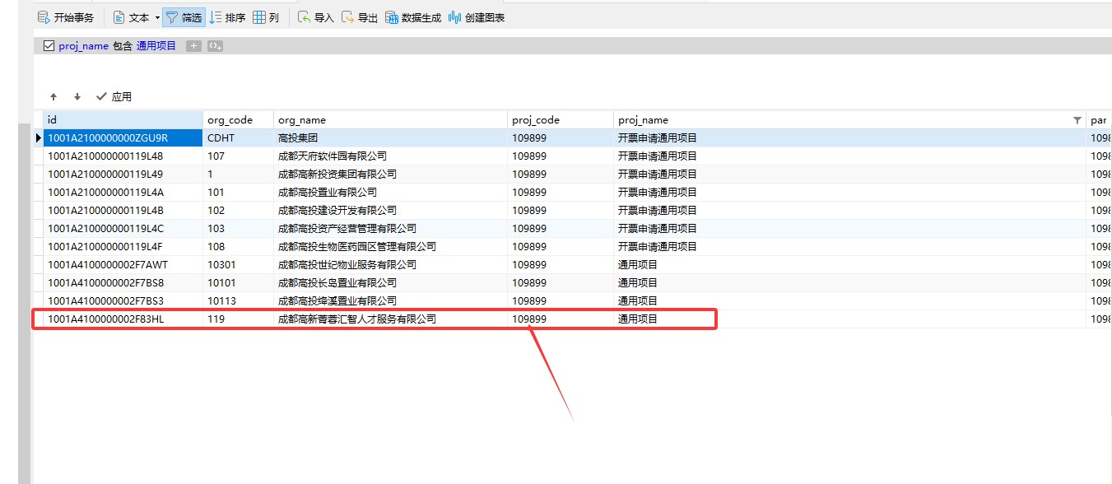Select the cell 1001A210000000119L49

[x=123, y=174]
